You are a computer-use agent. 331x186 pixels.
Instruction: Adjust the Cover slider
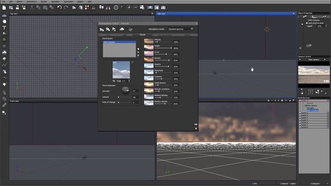163,54
